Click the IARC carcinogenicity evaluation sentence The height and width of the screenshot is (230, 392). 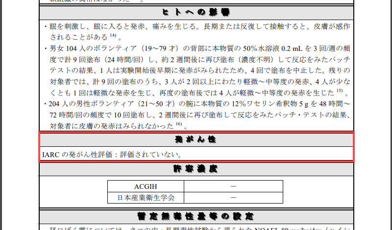[112, 155]
